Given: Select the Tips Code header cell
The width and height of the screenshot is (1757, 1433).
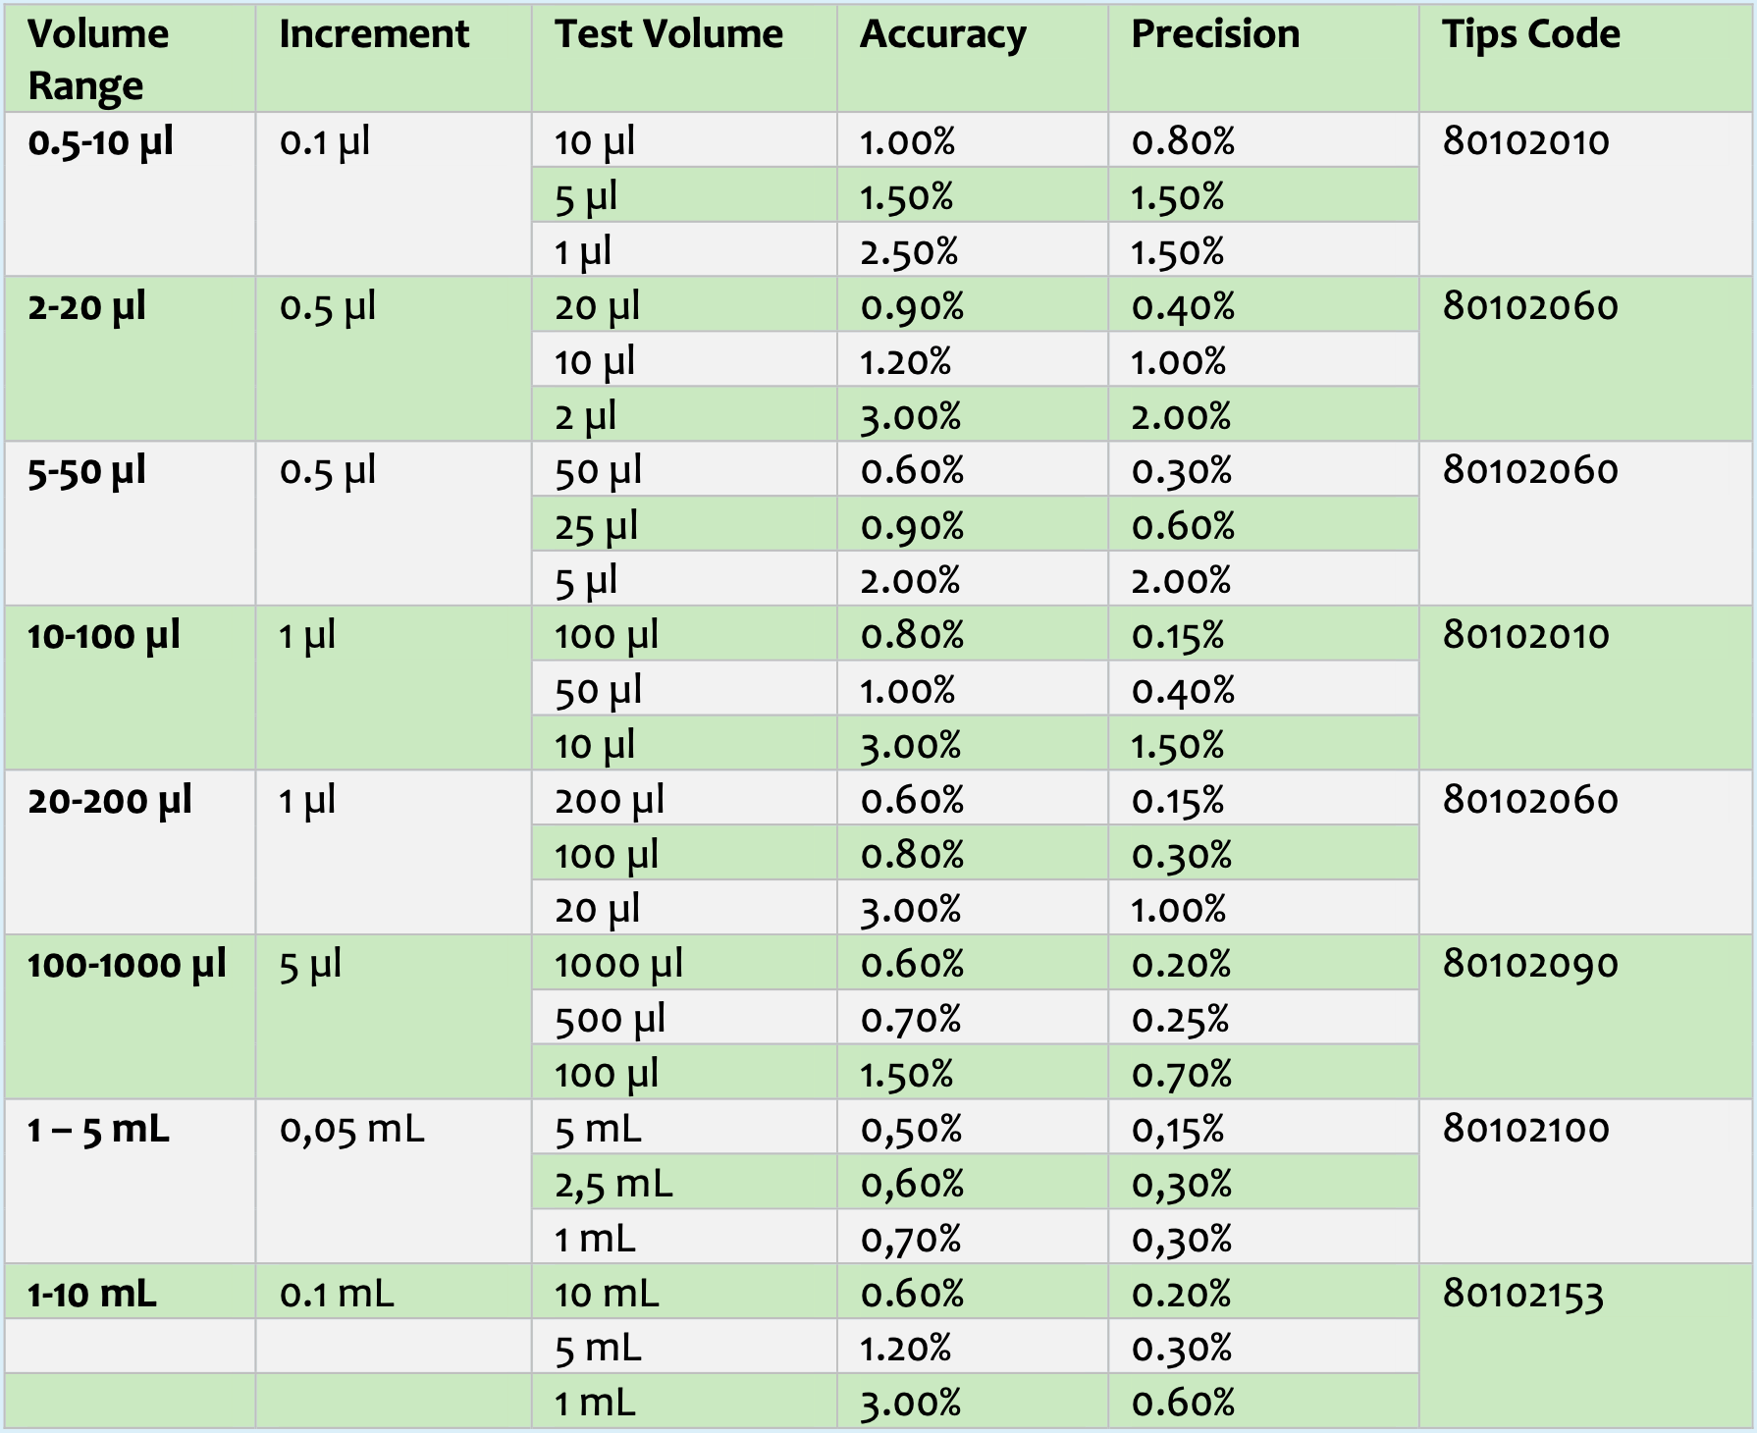Looking at the screenshot, I should tap(1586, 58).
